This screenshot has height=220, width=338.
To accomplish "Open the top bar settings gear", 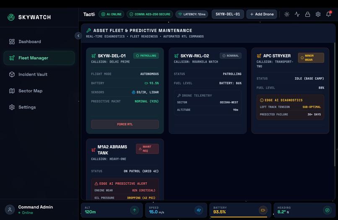I will pos(318,14).
